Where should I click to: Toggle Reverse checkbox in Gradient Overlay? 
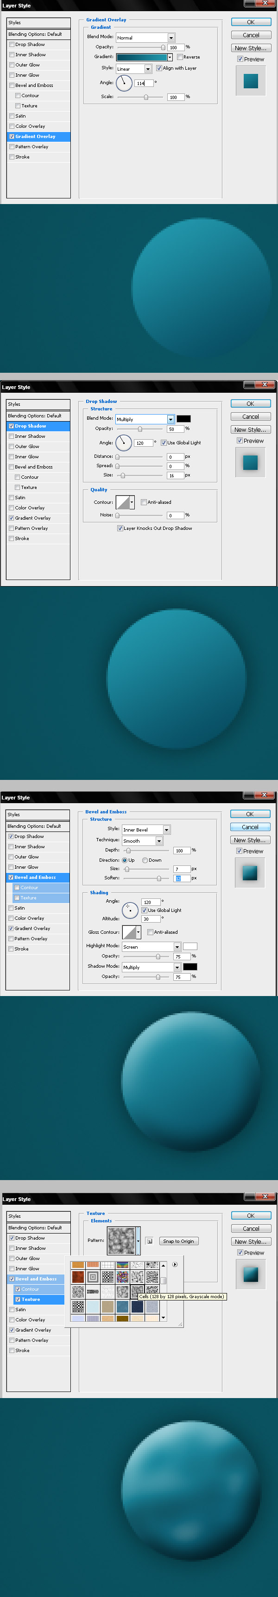click(x=180, y=57)
